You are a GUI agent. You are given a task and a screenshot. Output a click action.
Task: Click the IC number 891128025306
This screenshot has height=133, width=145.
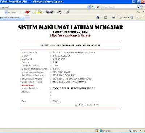point(62,56)
